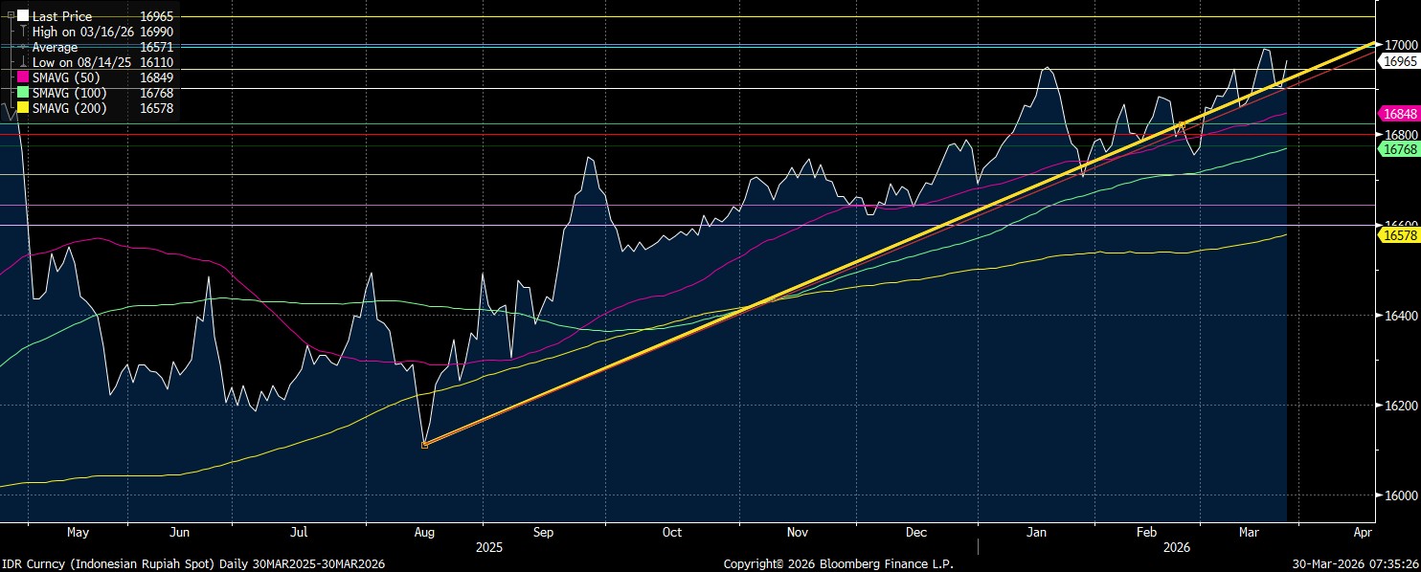1421x572 pixels.
Task: Click the 17000 level on price axis
Action: click(x=1400, y=44)
